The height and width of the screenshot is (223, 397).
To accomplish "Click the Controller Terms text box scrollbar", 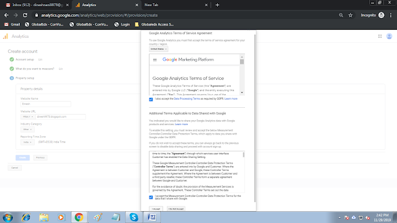I will 244,154.
